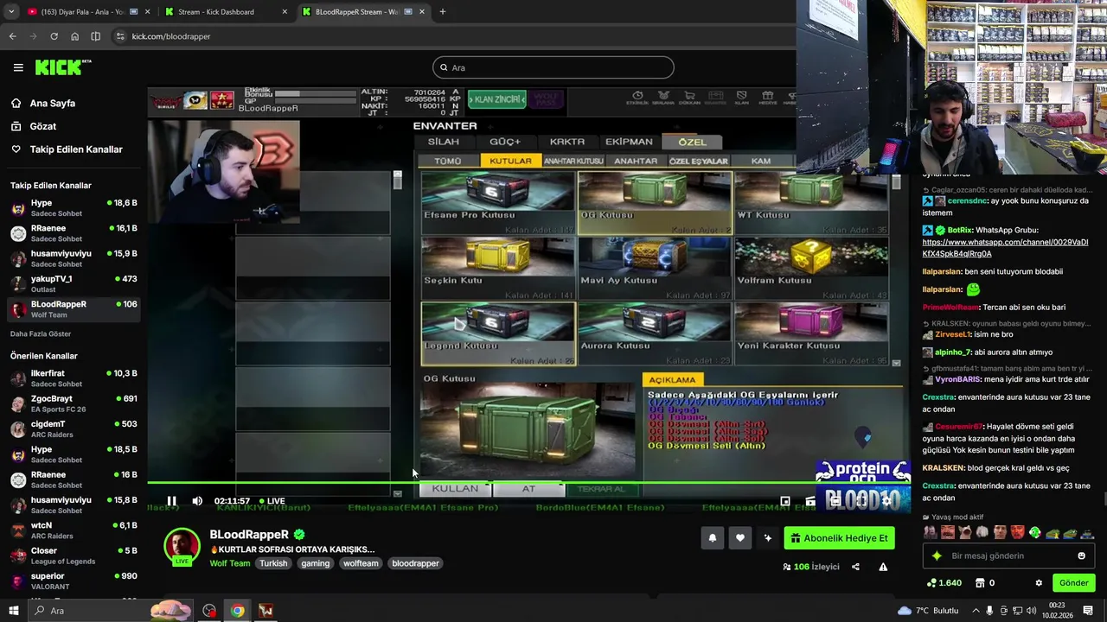
Task: Open the shop icon beside 0
Action: click(980, 583)
